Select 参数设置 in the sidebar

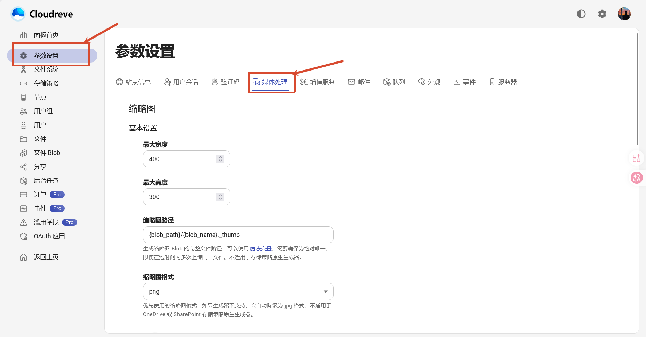point(52,56)
